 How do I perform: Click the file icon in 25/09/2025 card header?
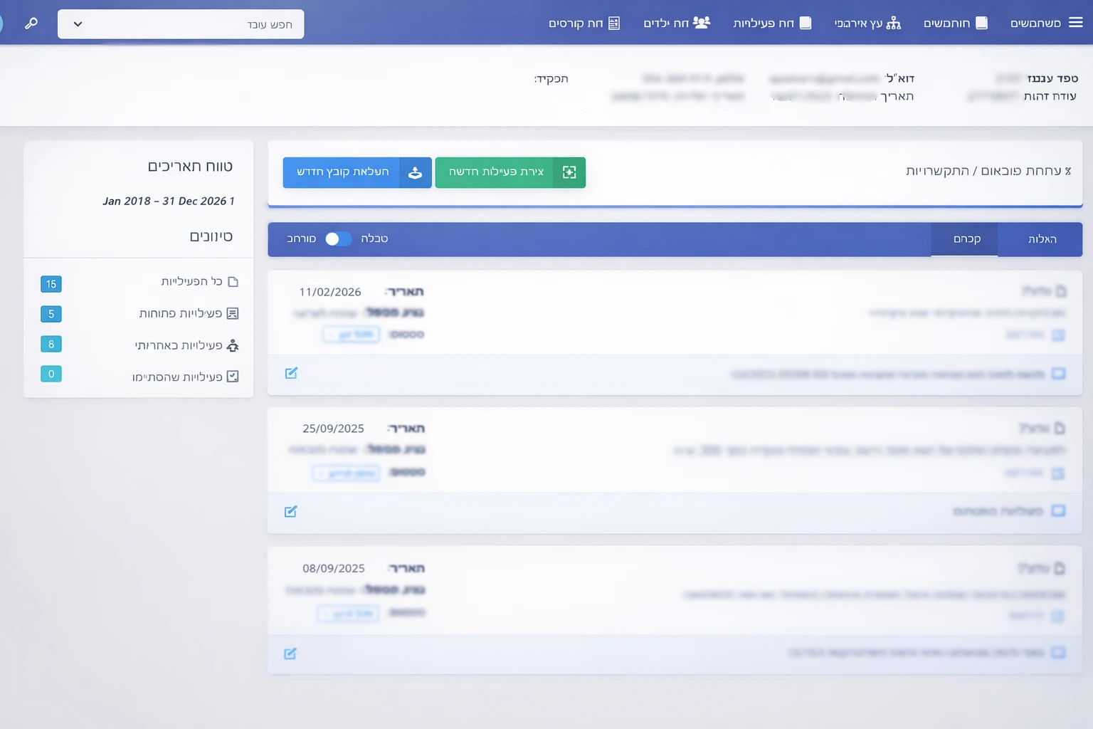1060,428
